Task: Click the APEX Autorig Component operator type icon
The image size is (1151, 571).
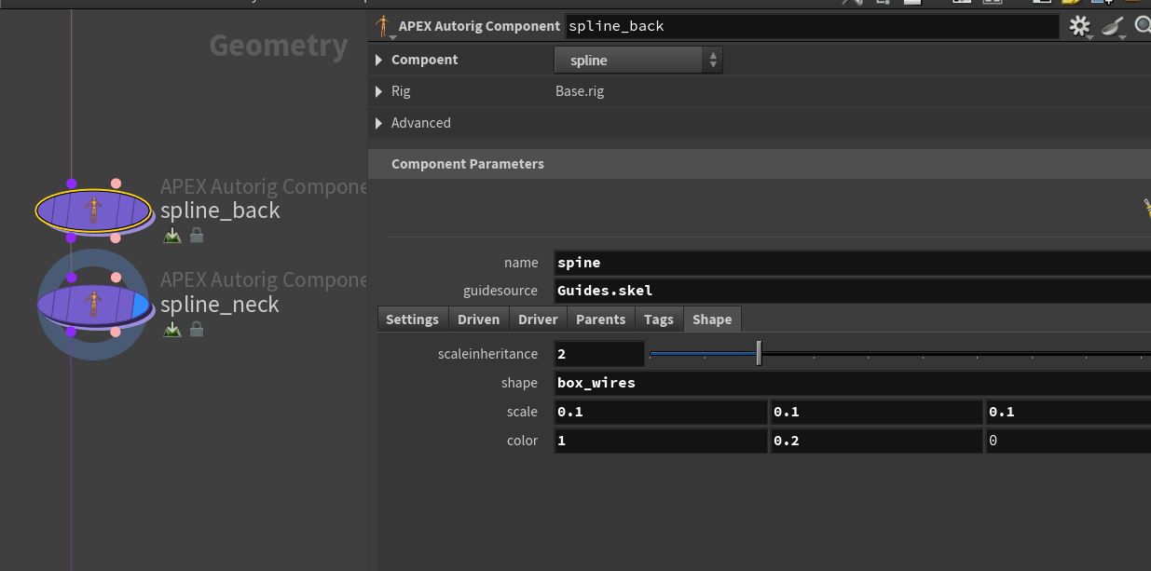Action: pos(383,26)
